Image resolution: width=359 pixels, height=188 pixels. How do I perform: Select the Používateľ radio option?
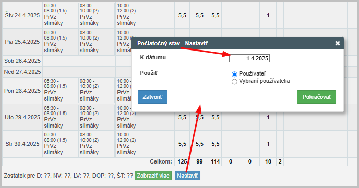point(234,74)
